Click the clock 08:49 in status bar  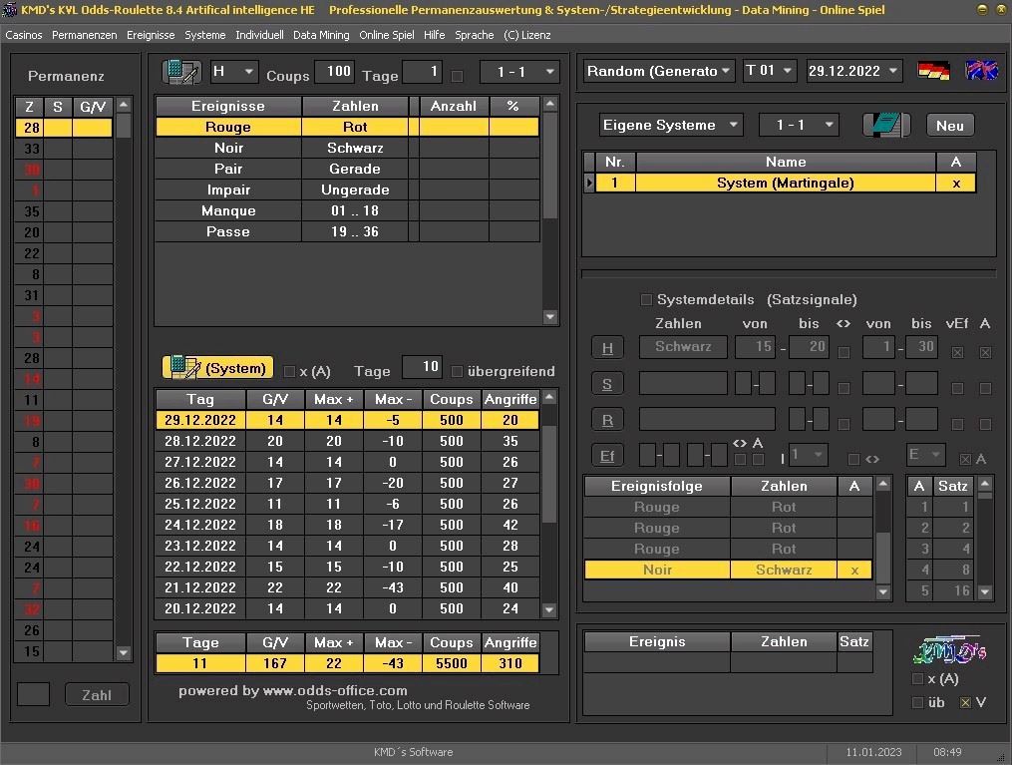point(947,752)
